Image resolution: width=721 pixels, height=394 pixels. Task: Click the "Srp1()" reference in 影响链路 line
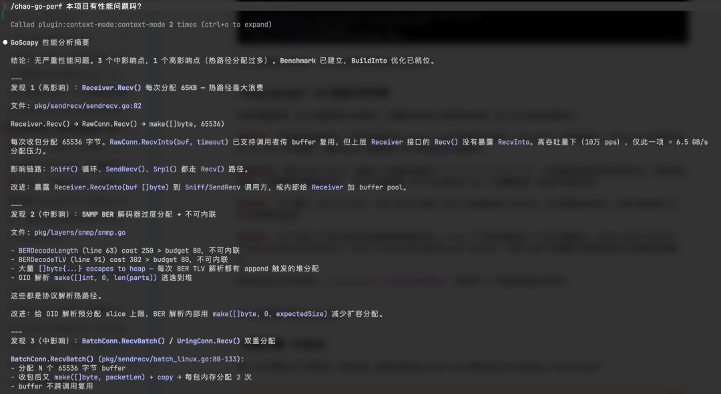[x=165, y=169]
